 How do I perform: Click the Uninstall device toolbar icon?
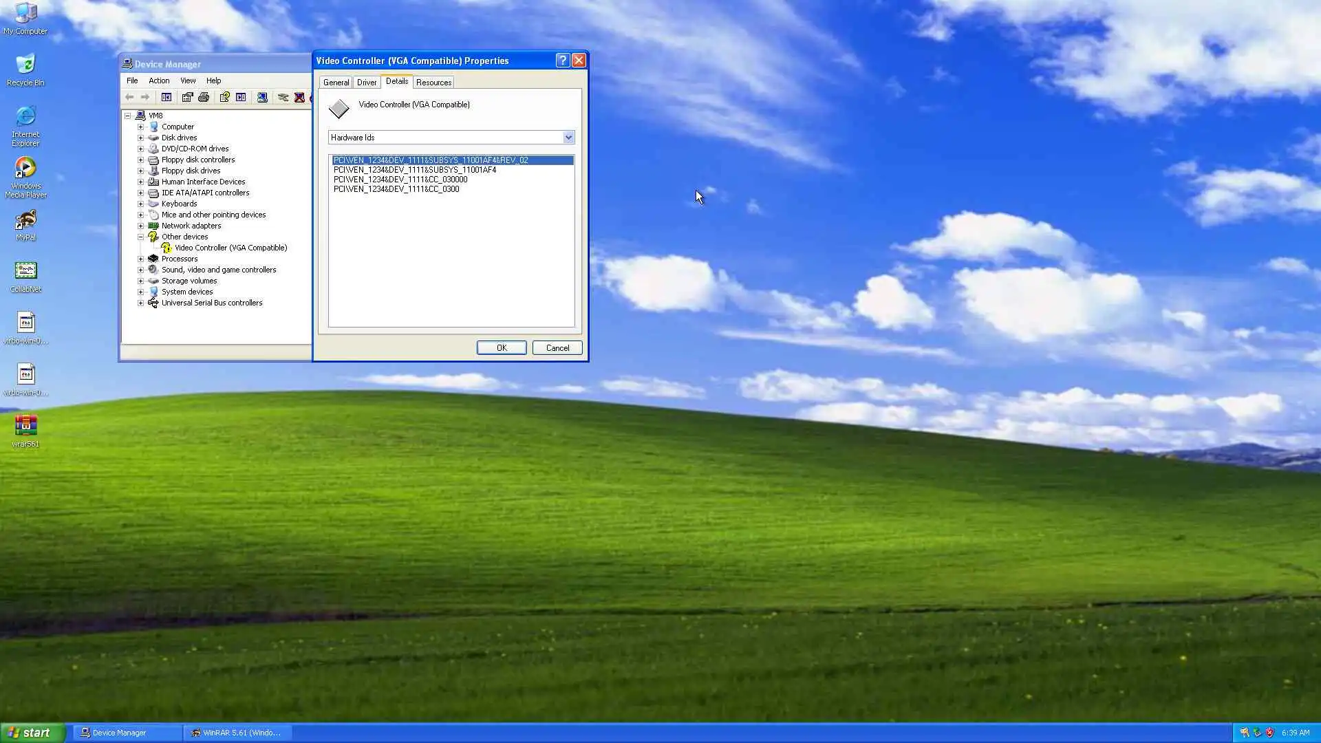299,97
